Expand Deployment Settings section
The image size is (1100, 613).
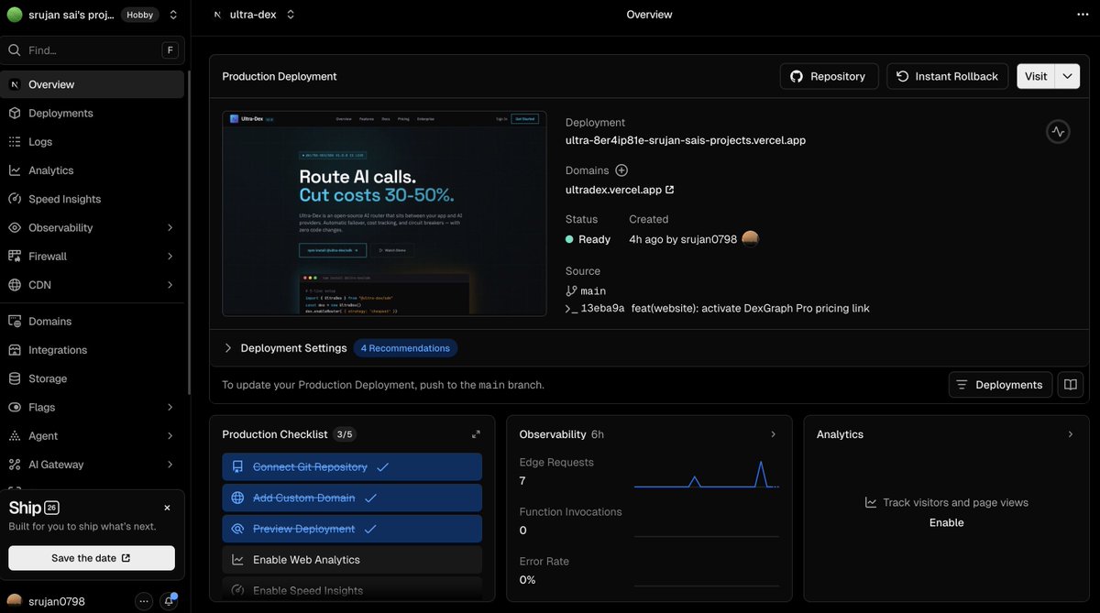tap(228, 348)
